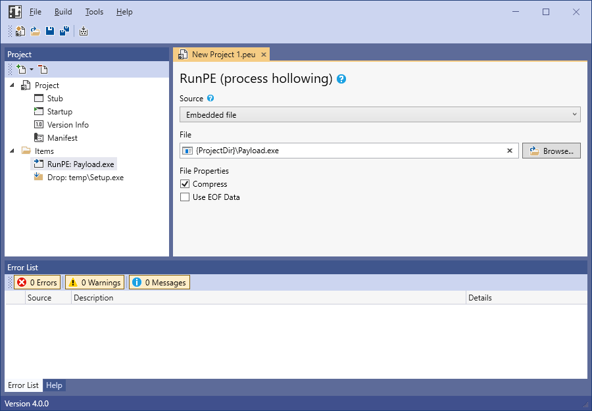Click the Remove Item icon in Project panel
Image resolution: width=592 pixels, height=411 pixels.
pyautogui.click(x=43, y=69)
